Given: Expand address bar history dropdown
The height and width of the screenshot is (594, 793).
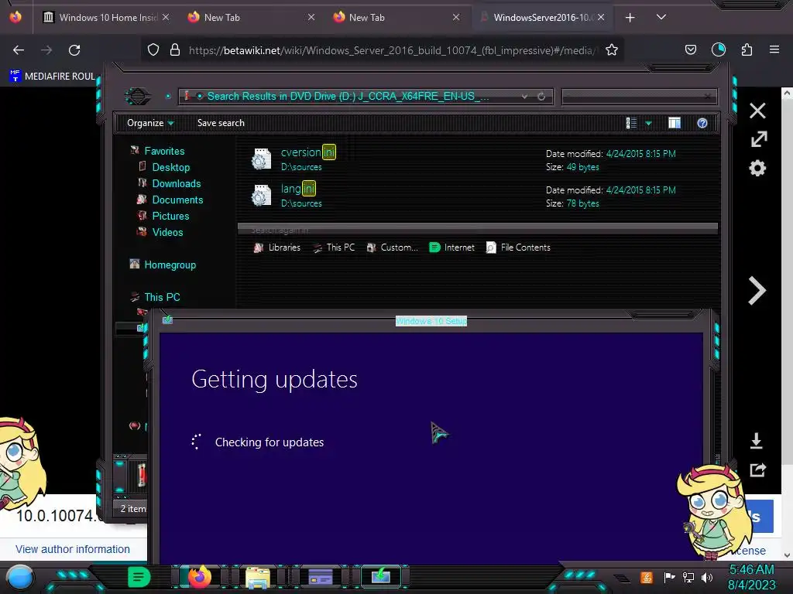Looking at the screenshot, I should pyautogui.click(x=524, y=96).
